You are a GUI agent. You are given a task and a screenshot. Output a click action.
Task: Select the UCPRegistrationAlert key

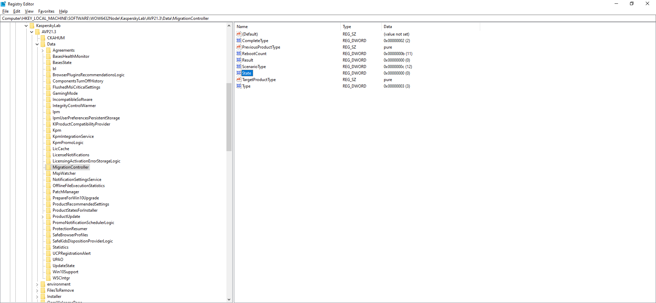pos(71,253)
